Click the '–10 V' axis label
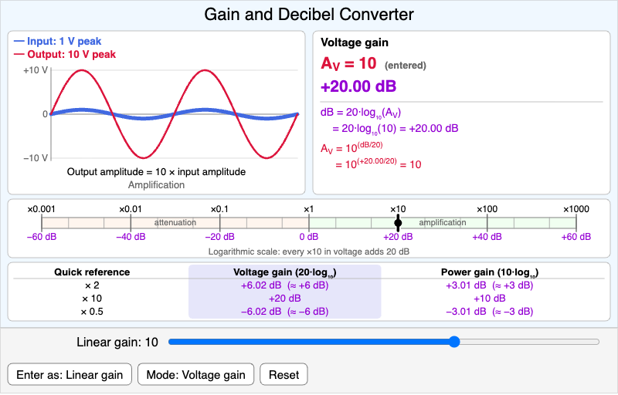Screen dimensions: 618x395 pos(36,158)
